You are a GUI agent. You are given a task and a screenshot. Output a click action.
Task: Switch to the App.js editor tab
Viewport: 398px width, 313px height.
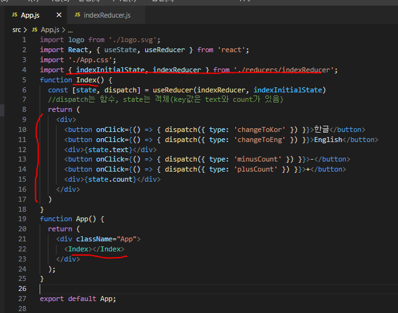point(36,15)
